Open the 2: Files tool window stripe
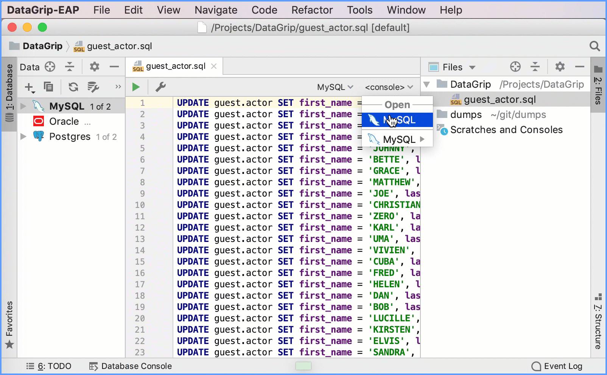Viewport: 607px width, 375px height. pyautogui.click(x=598, y=85)
